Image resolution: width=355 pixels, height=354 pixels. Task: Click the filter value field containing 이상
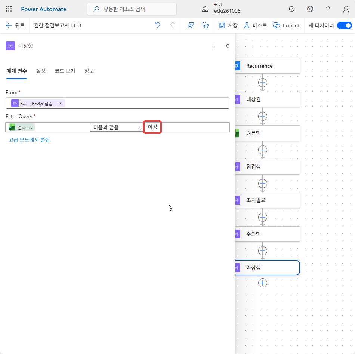coord(187,127)
